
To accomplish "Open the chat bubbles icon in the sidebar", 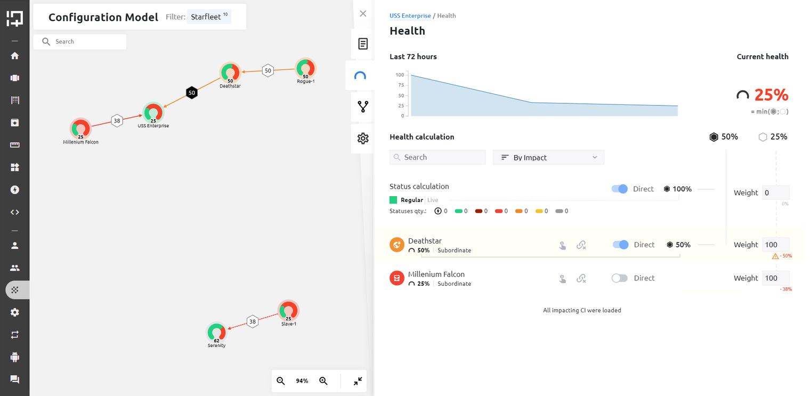I will (x=15, y=379).
